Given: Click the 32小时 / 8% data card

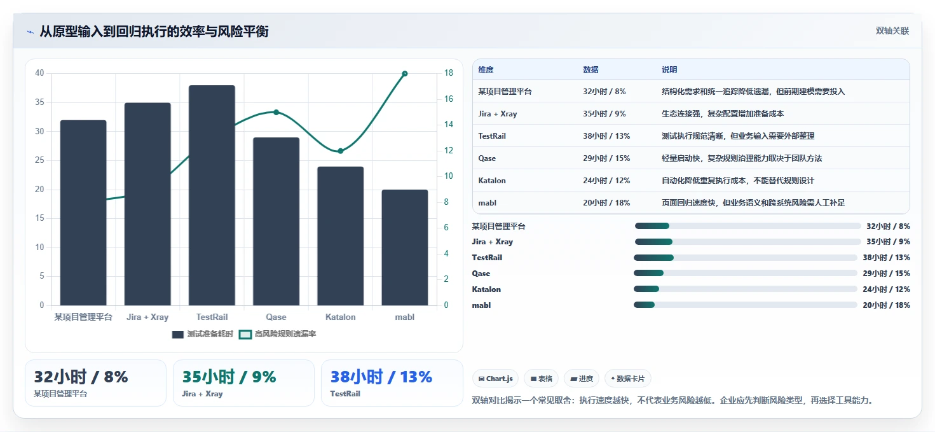Looking at the screenshot, I should (95, 383).
